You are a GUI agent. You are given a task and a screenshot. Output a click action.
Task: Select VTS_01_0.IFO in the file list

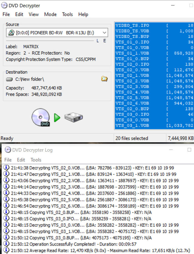click(x=154, y=42)
